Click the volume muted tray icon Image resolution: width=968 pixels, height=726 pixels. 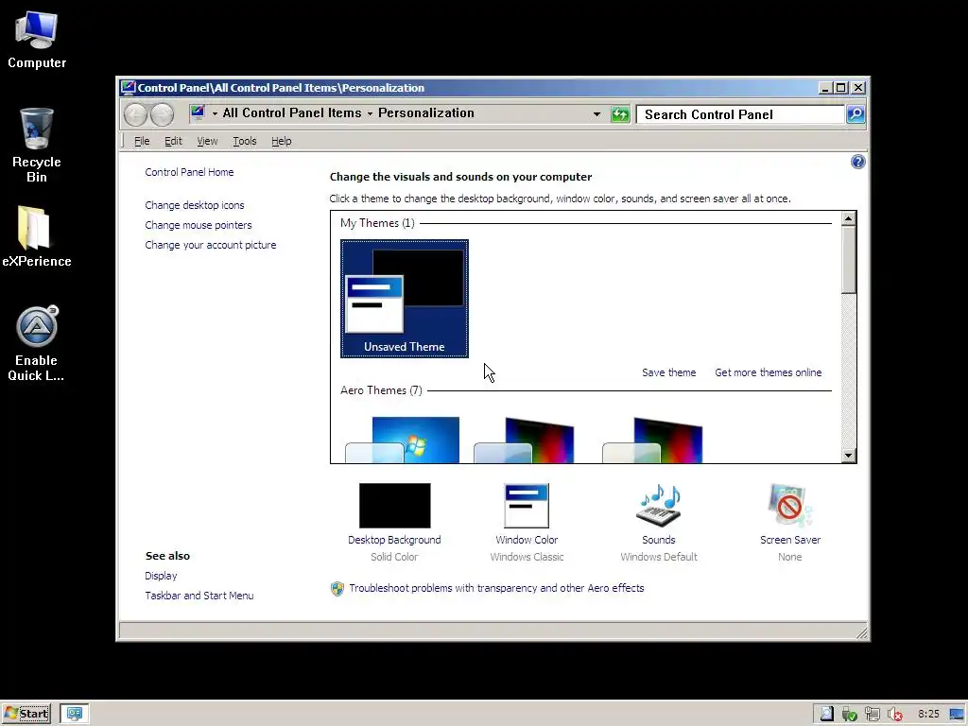pyautogui.click(x=894, y=715)
